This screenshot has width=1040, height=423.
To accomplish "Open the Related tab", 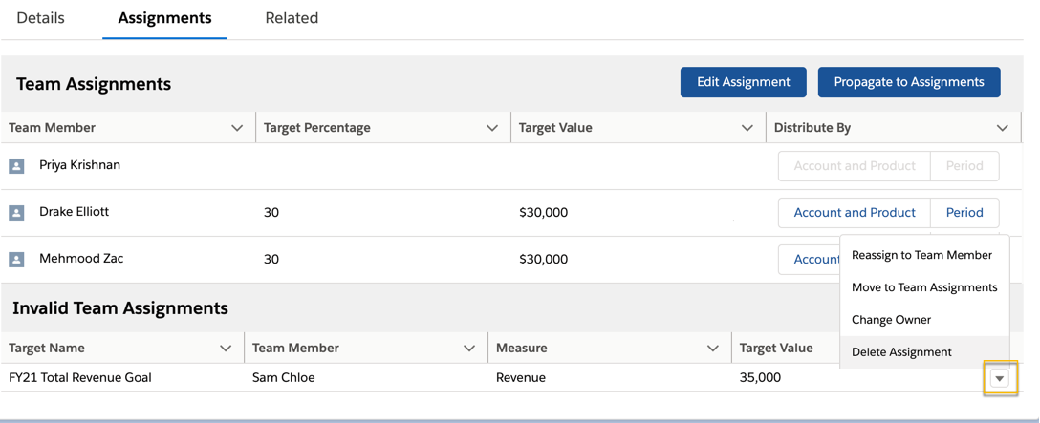I will [x=292, y=18].
